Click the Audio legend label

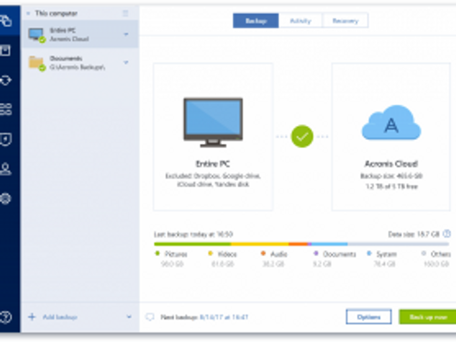279,254
